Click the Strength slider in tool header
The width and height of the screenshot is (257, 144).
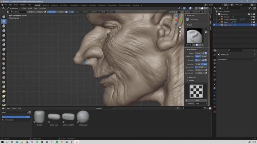(56, 12)
